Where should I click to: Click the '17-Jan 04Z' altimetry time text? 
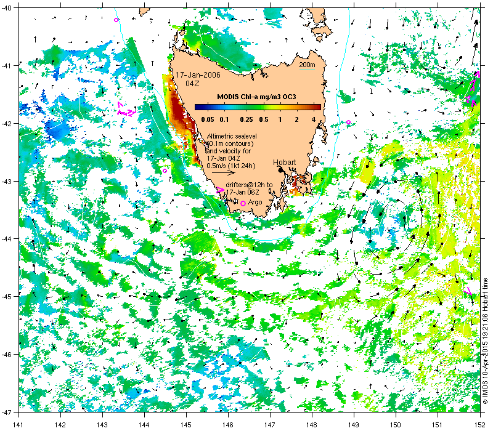click(223, 158)
